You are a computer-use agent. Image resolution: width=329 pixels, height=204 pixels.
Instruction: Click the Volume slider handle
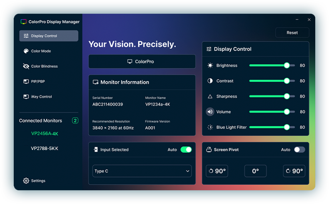(x=287, y=112)
